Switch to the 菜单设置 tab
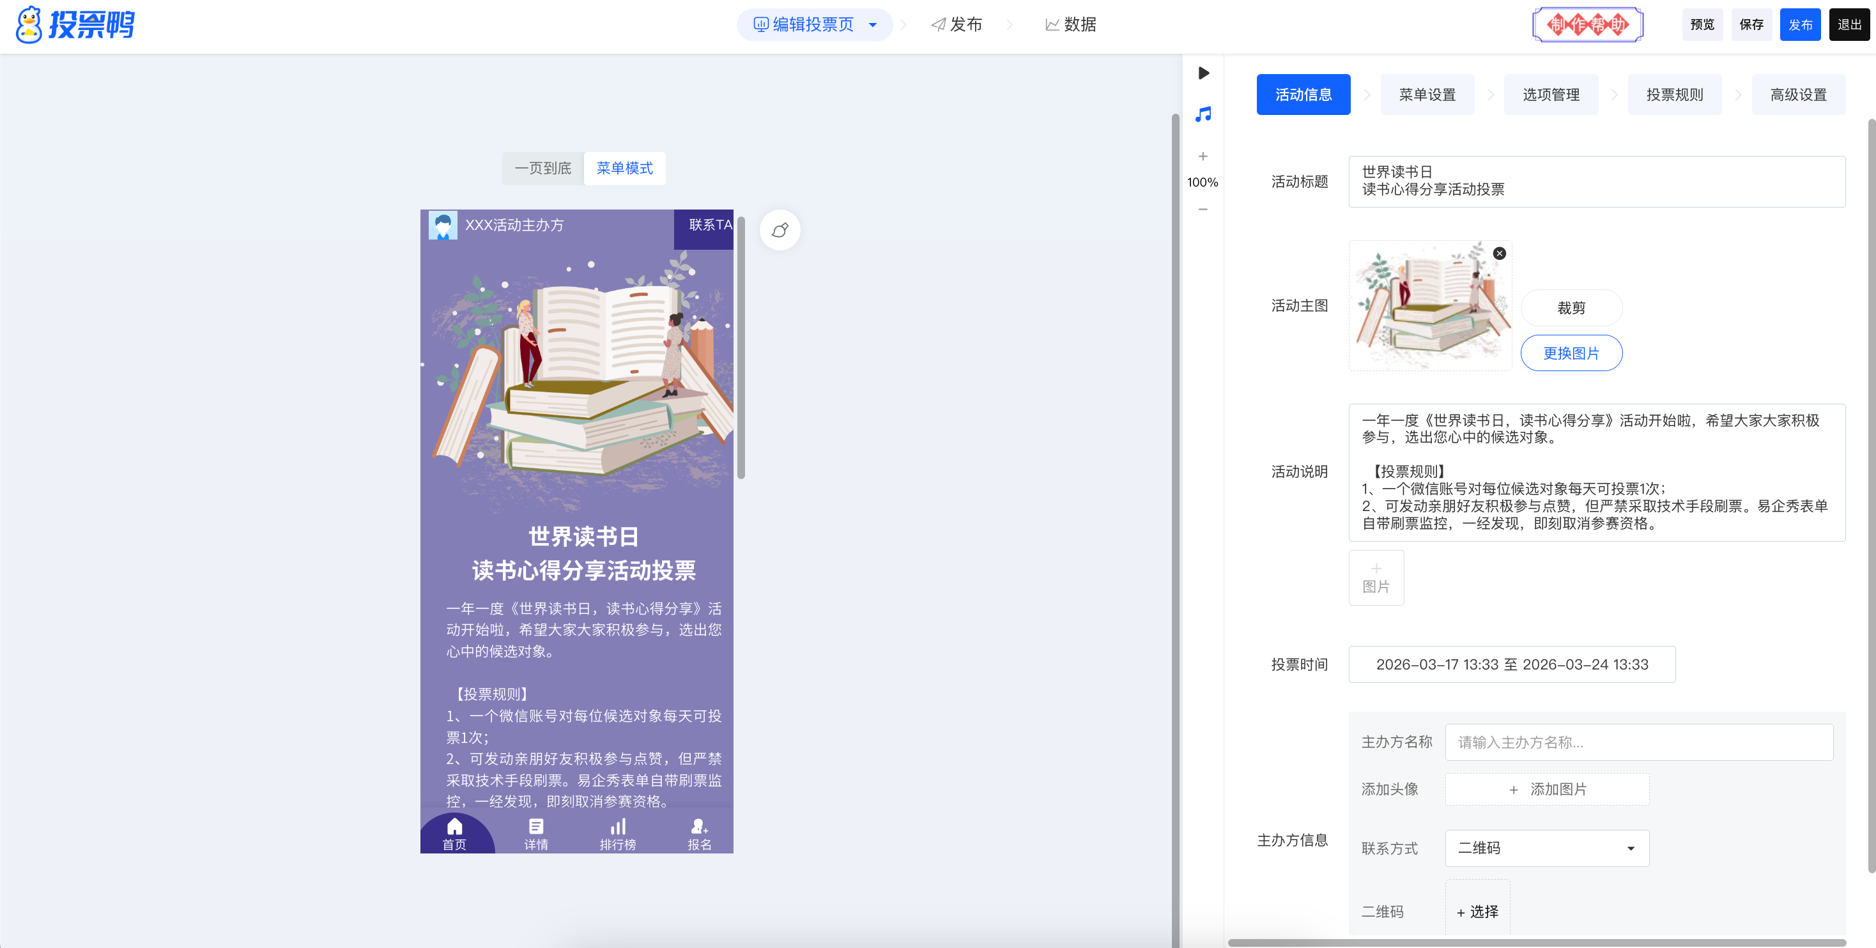1876x948 pixels. (1427, 95)
